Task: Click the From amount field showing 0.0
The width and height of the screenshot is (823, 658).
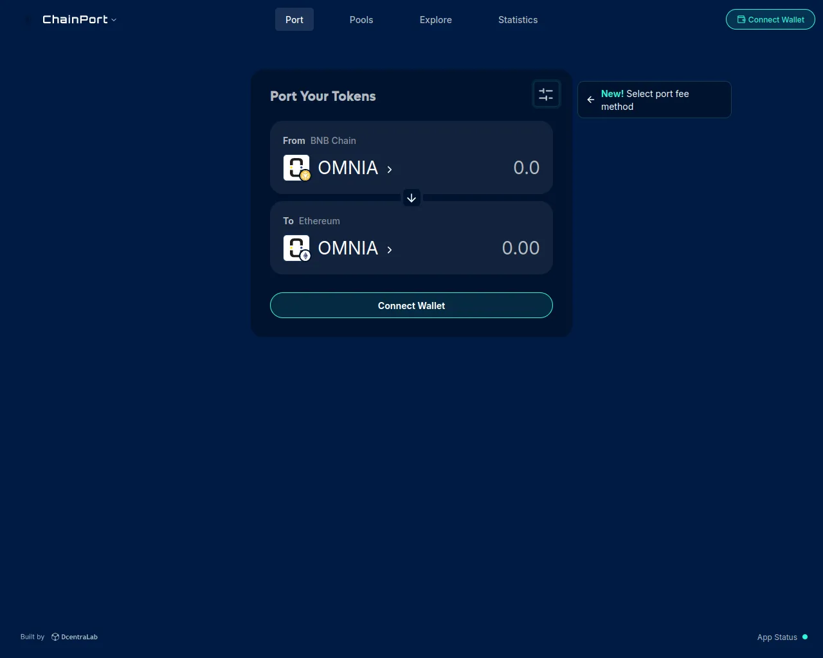Action: [x=527, y=168]
